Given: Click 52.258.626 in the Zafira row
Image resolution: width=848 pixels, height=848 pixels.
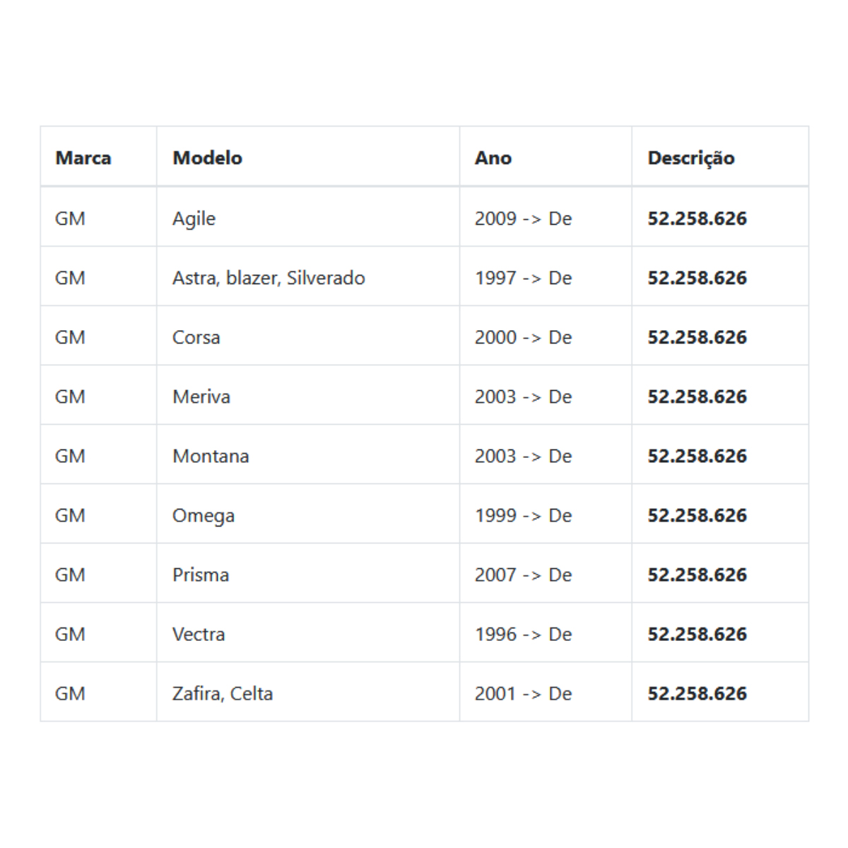Looking at the screenshot, I should [x=697, y=693].
